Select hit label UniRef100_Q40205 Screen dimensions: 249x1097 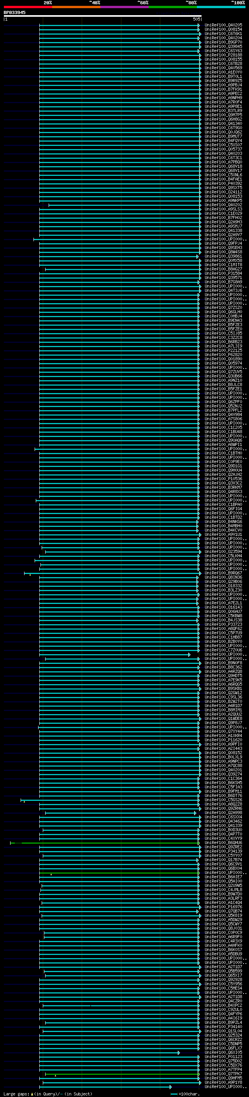click(x=223, y=25)
